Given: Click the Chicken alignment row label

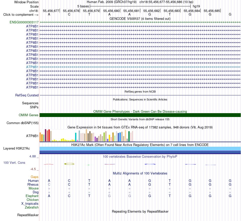Looking at the screenshot, I should click(x=32, y=200).
